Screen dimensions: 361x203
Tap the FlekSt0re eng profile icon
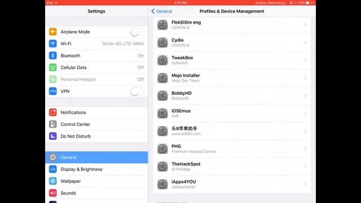[162, 25]
